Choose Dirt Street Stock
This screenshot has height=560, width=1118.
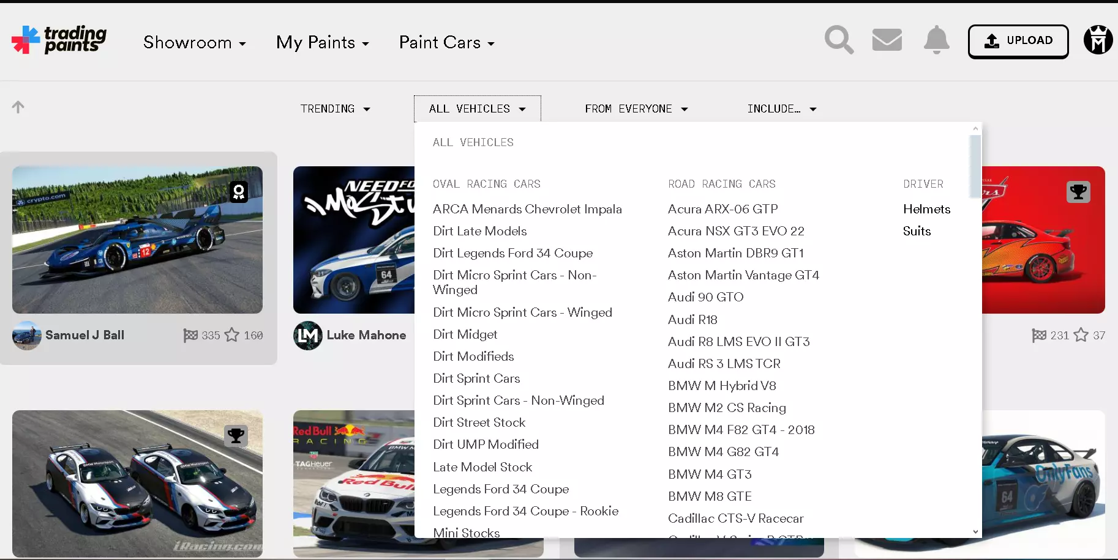coord(479,422)
